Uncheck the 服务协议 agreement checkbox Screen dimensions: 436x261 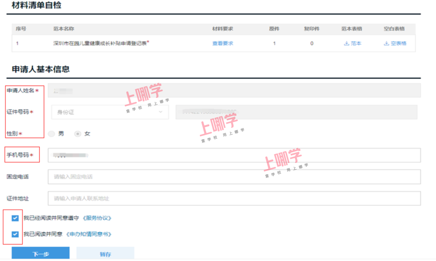(15, 218)
